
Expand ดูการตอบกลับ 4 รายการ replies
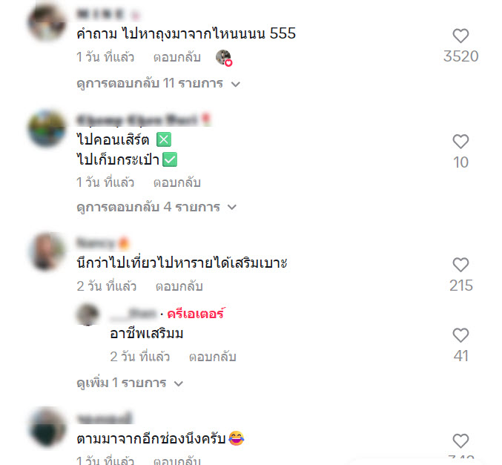click(156, 207)
